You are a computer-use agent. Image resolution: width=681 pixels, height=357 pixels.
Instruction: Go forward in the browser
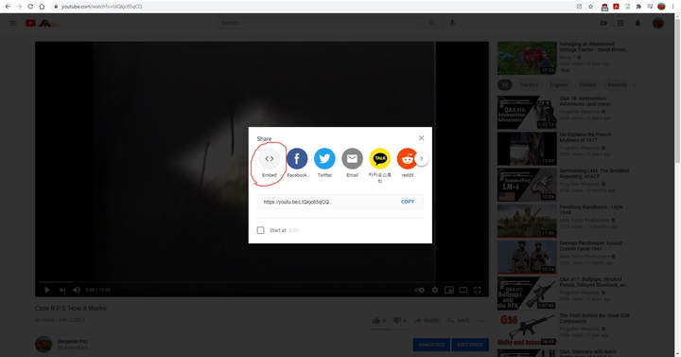click(19, 7)
